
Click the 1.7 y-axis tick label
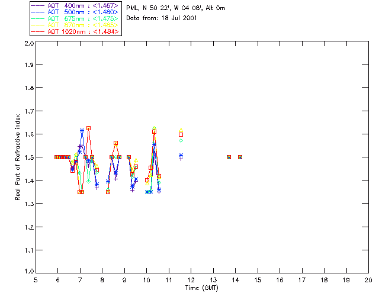[x=29, y=111]
